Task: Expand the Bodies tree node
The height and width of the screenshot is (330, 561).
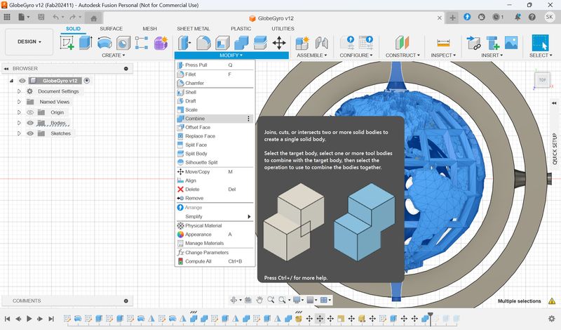Action: [x=19, y=123]
